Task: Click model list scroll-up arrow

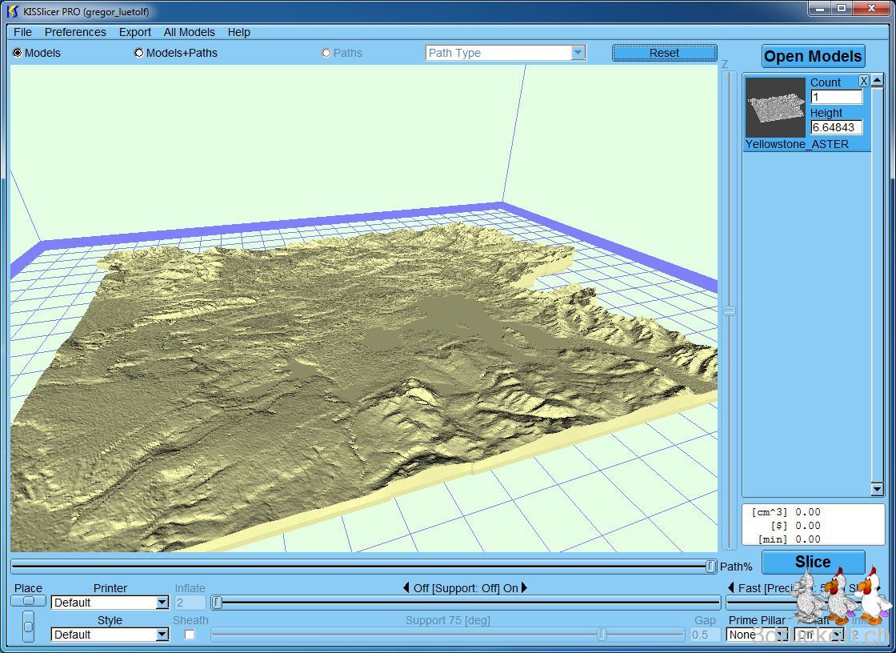Action: pos(878,81)
